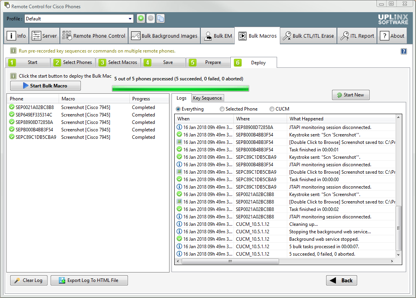Switch to Remote Phone Control tab
Screen dimensions: 416x298
click(x=94, y=36)
